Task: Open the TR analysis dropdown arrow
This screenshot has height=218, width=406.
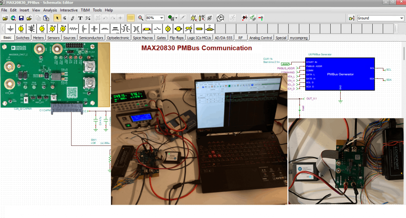Action: click(176, 18)
